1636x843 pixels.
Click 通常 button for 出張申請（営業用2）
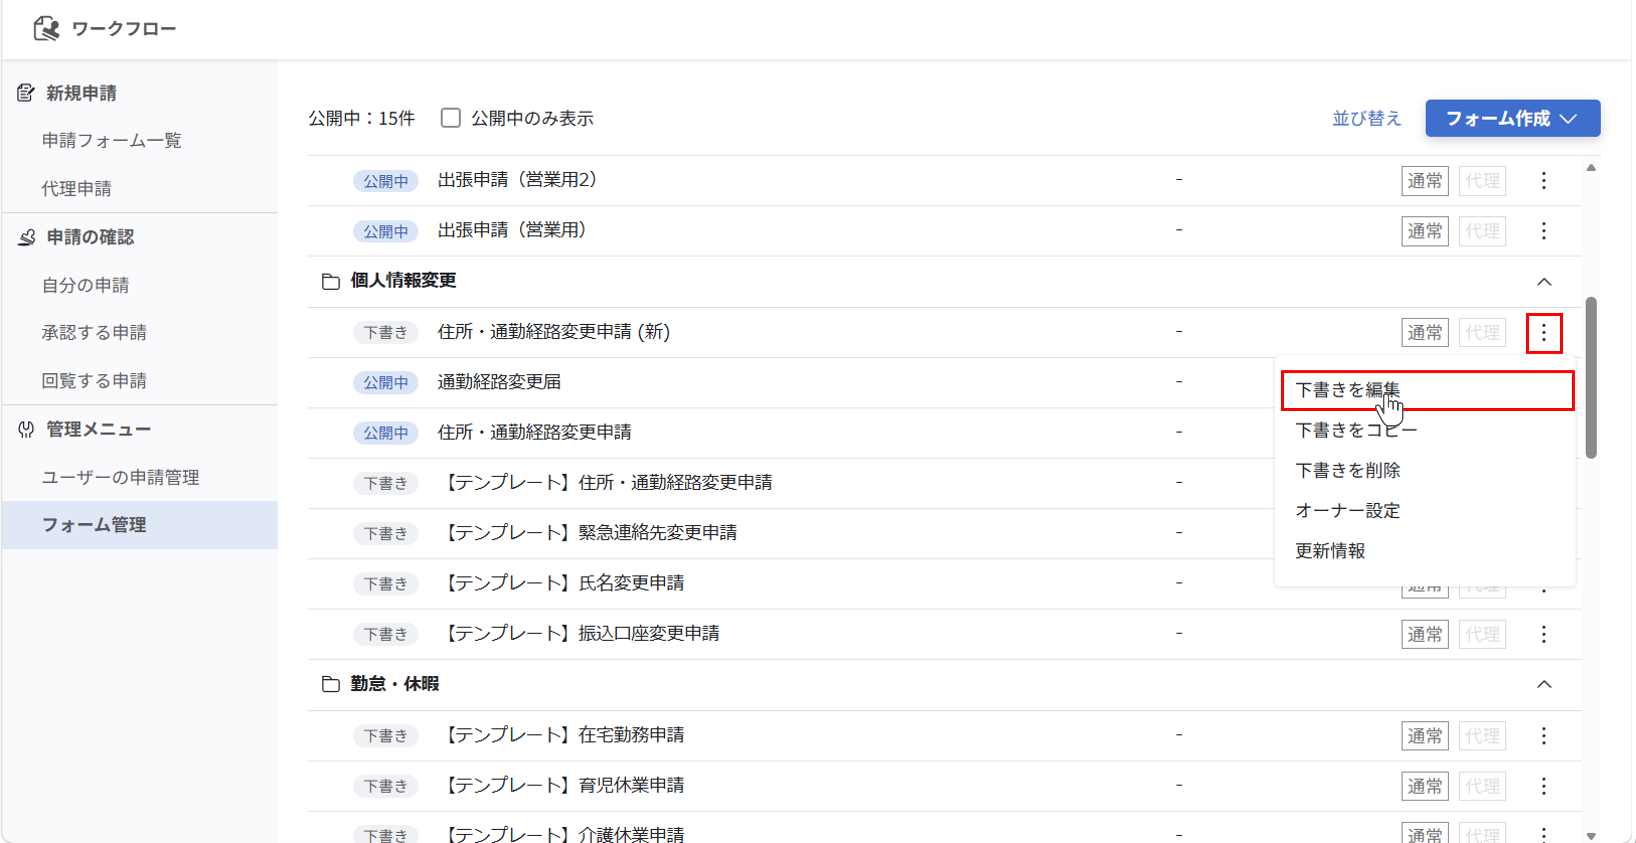pos(1424,180)
